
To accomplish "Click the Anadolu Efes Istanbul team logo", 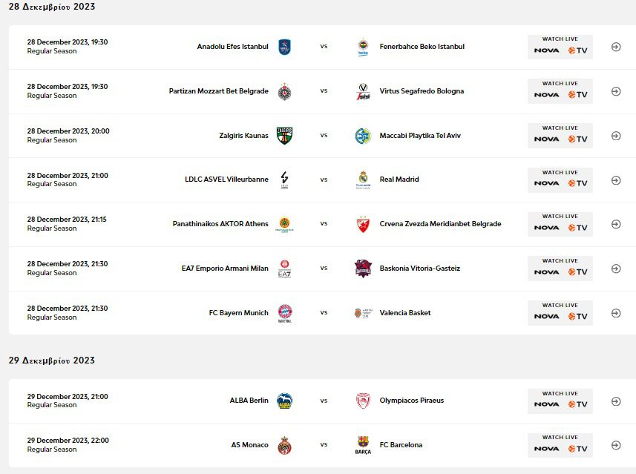I will pos(284,47).
